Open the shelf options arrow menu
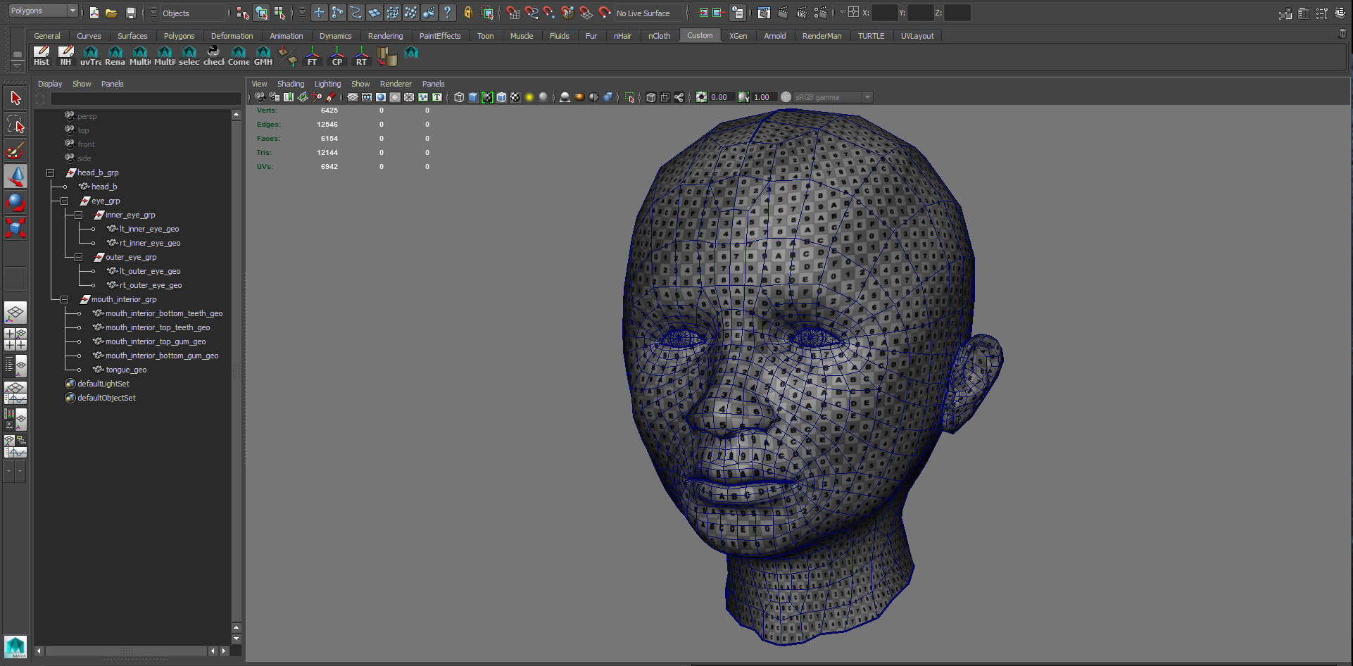This screenshot has height=666, width=1353. pyautogui.click(x=17, y=65)
